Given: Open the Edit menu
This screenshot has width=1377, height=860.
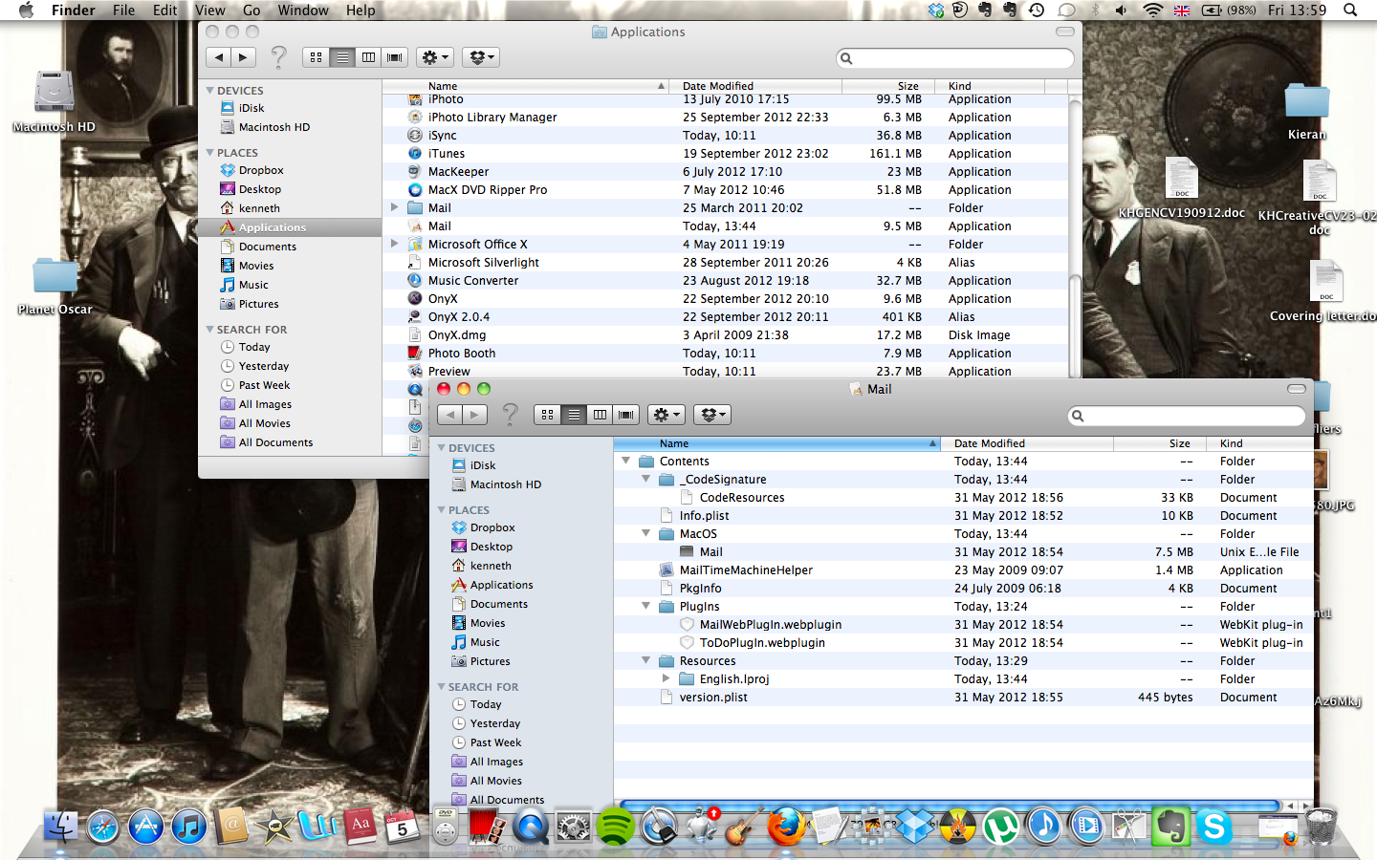Looking at the screenshot, I should point(165,11).
